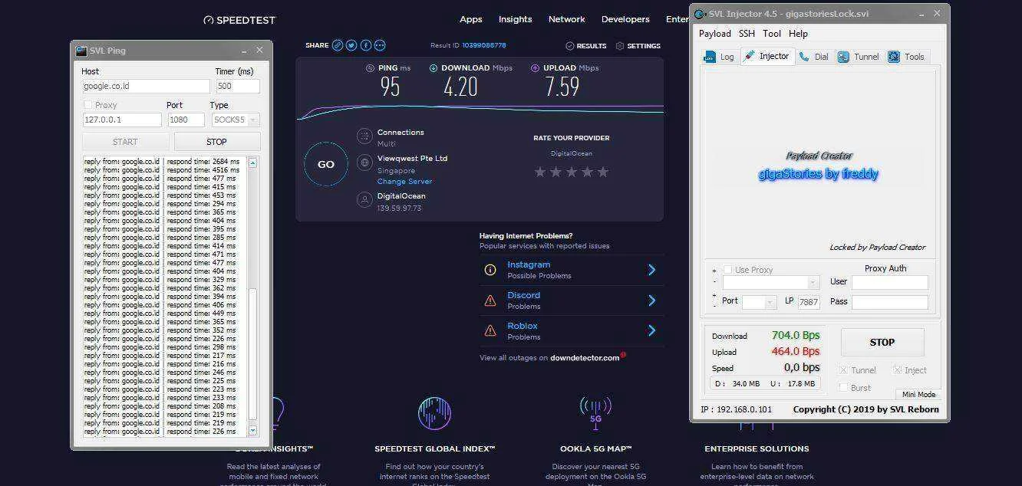Switch to the Injector tab

(766, 56)
